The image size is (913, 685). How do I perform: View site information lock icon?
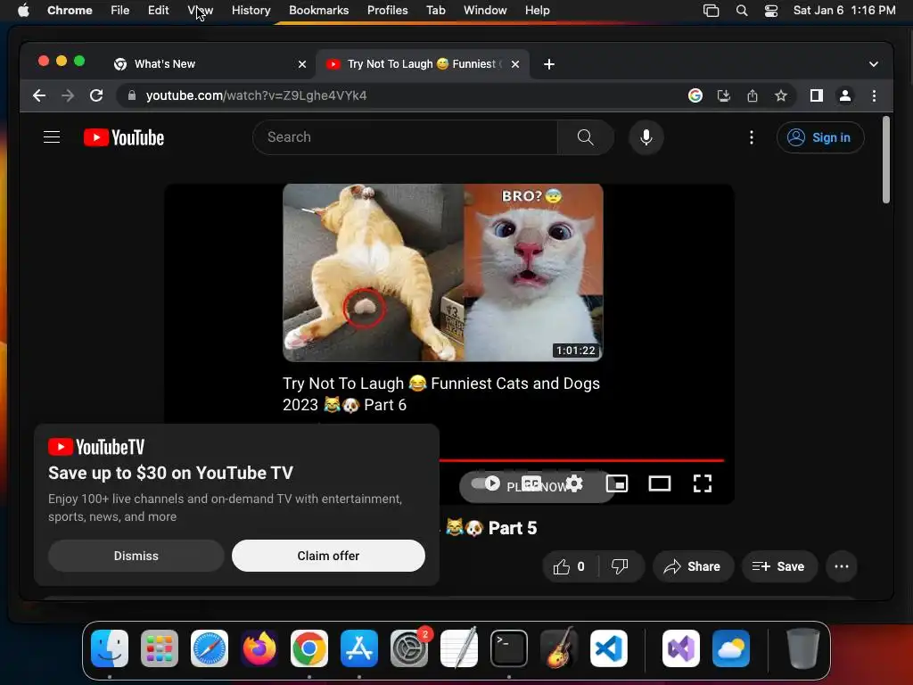pyautogui.click(x=132, y=95)
